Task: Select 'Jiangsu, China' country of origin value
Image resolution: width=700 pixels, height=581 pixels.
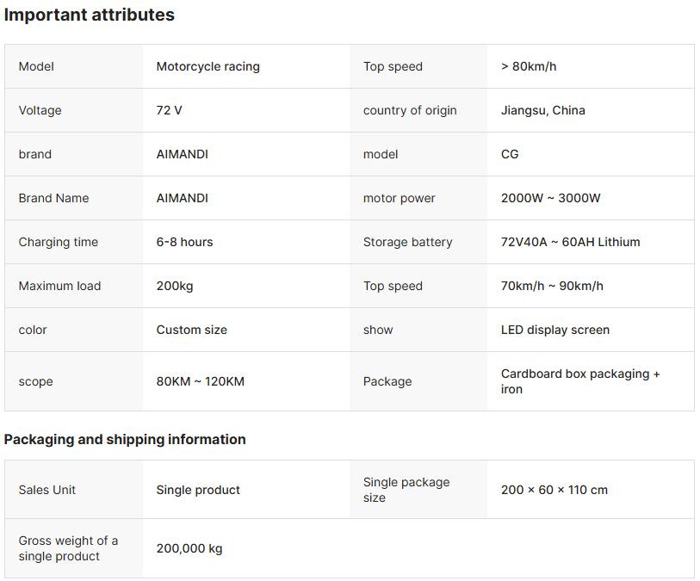Action: click(x=542, y=110)
